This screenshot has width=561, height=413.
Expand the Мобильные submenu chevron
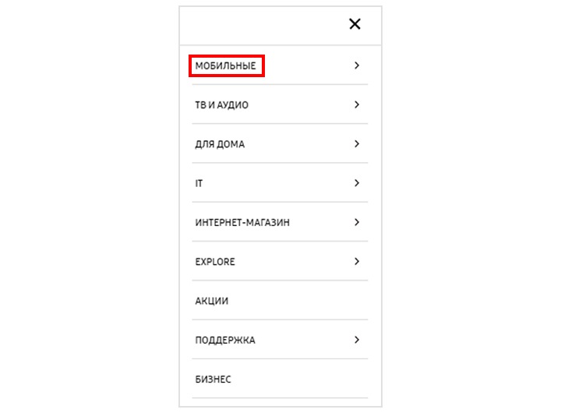point(357,65)
